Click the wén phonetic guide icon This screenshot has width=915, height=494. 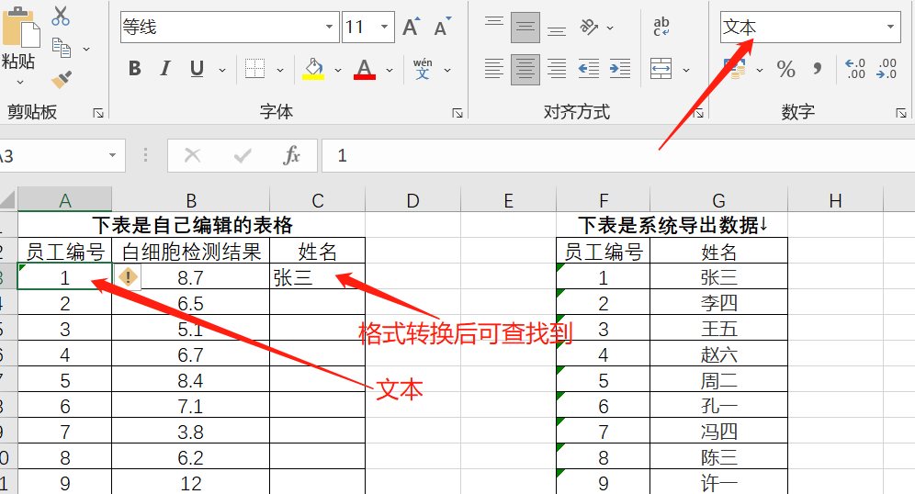[423, 69]
